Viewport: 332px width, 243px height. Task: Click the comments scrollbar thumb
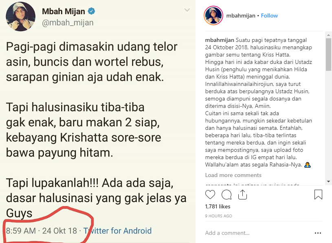(x=328, y=55)
